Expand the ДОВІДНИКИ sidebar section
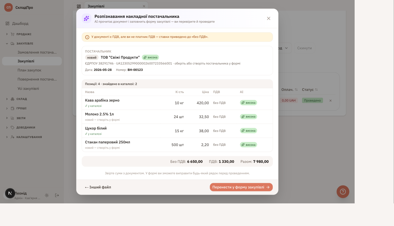The height and width of the screenshot is (226, 394). pyautogui.click(x=32, y=127)
